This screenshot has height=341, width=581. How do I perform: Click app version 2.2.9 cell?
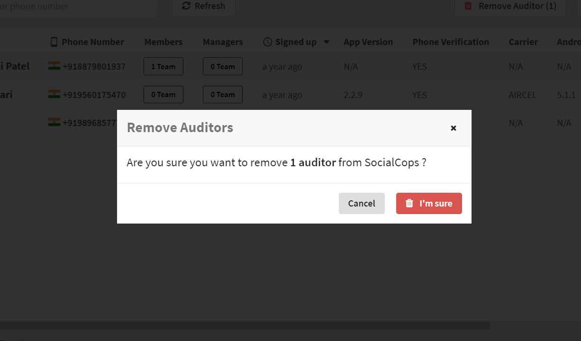353,95
